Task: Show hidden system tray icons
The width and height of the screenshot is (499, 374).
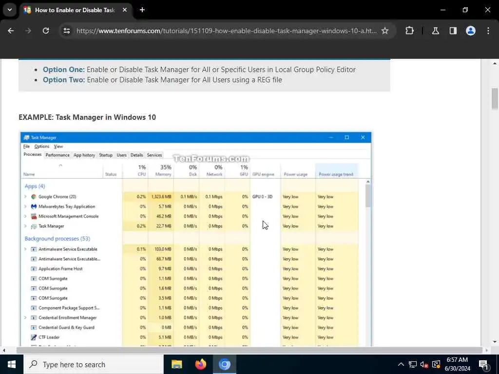Action: point(401,364)
